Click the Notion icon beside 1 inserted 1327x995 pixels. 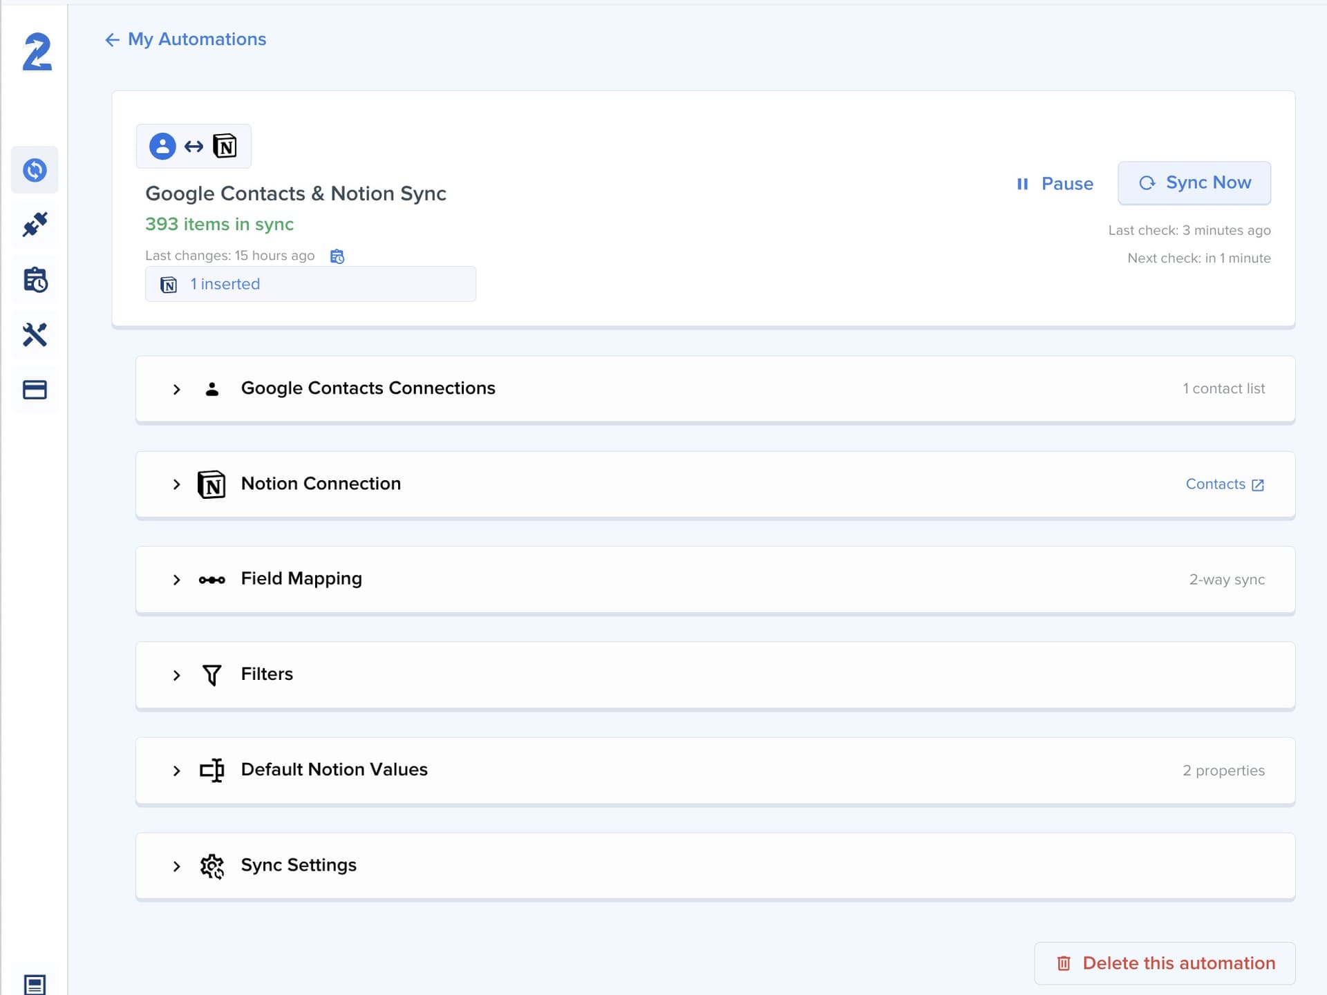pos(169,284)
